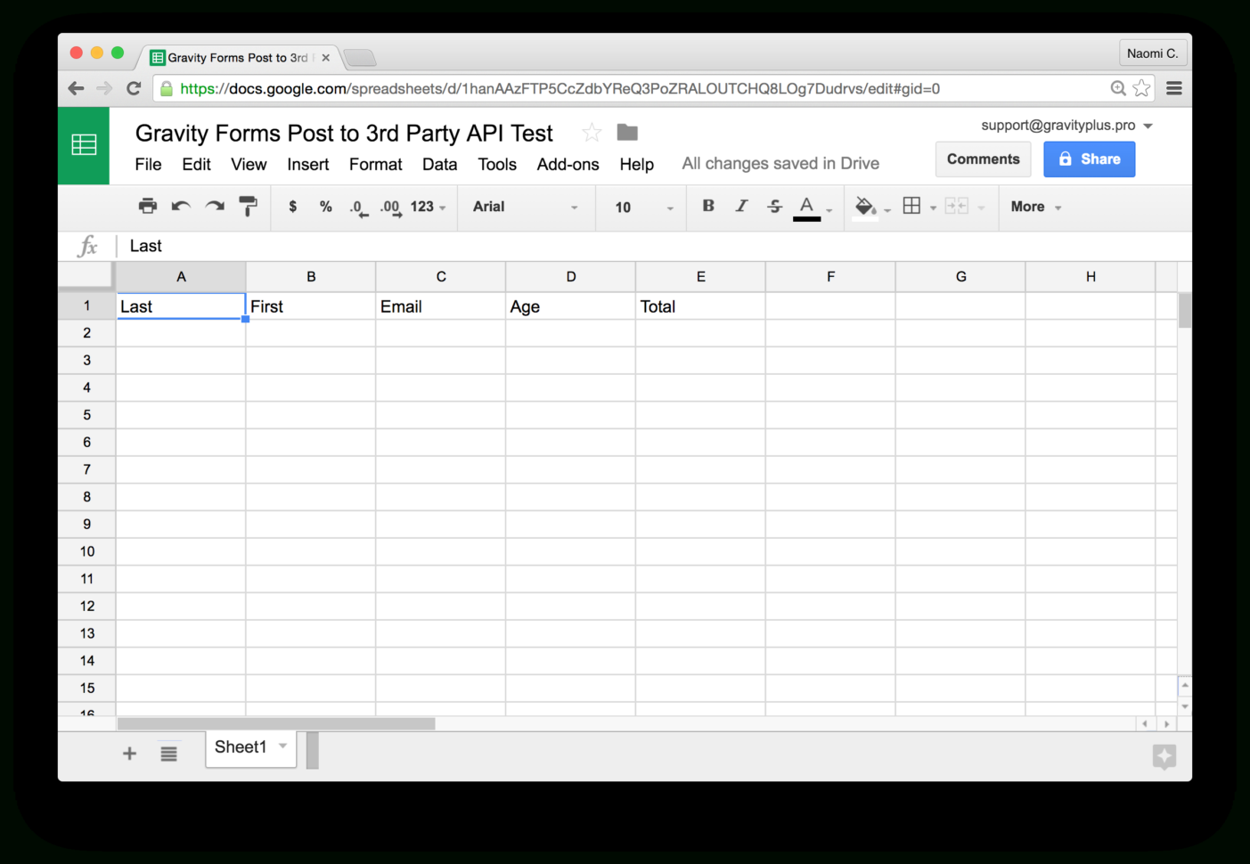Select the cell containing Total
The width and height of the screenshot is (1250, 864).
700,306
